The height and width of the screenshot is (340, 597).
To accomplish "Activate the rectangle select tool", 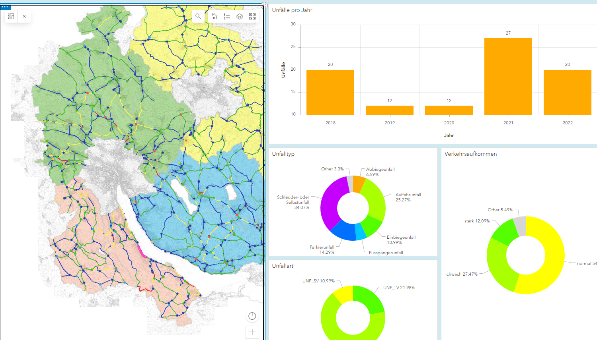I will click(11, 16).
